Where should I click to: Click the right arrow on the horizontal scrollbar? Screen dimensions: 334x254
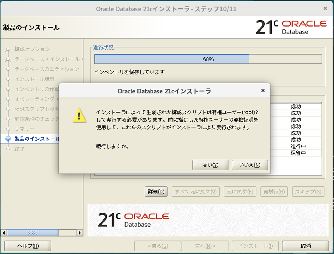coord(80,233)
